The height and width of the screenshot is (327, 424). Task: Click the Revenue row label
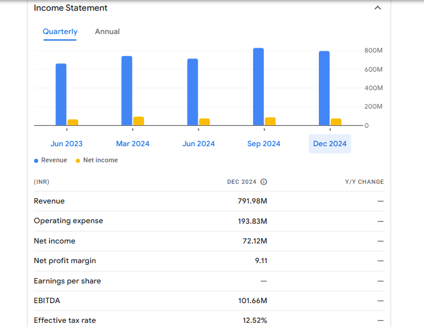point(49,201)
